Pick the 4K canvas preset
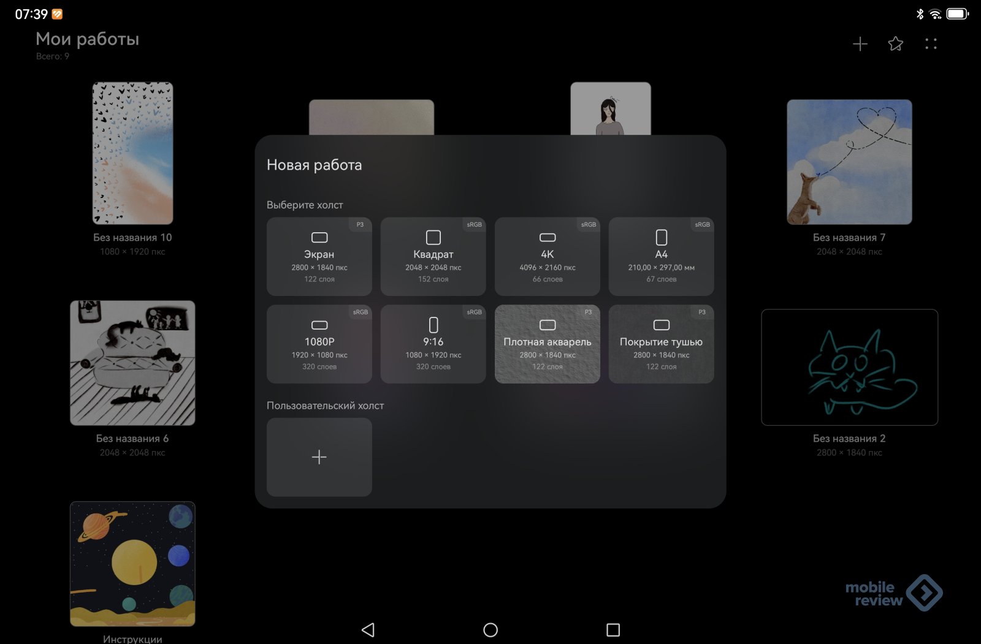This screenshot has width=981, height=644. tap(547, 257)
